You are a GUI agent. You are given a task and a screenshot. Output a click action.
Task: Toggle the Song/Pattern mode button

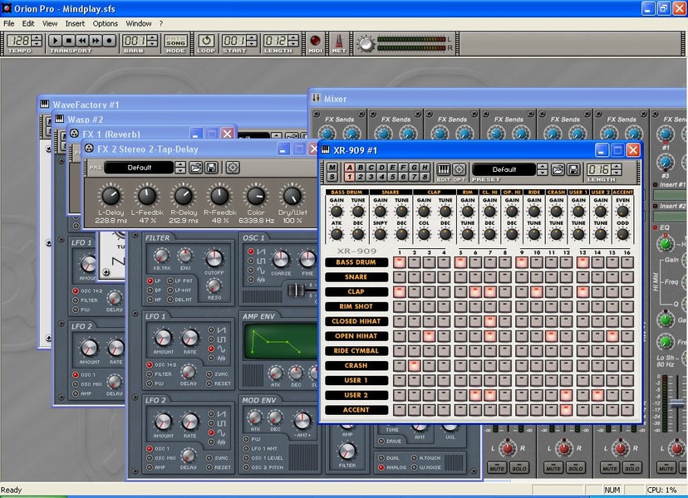(x=175, y=40)
